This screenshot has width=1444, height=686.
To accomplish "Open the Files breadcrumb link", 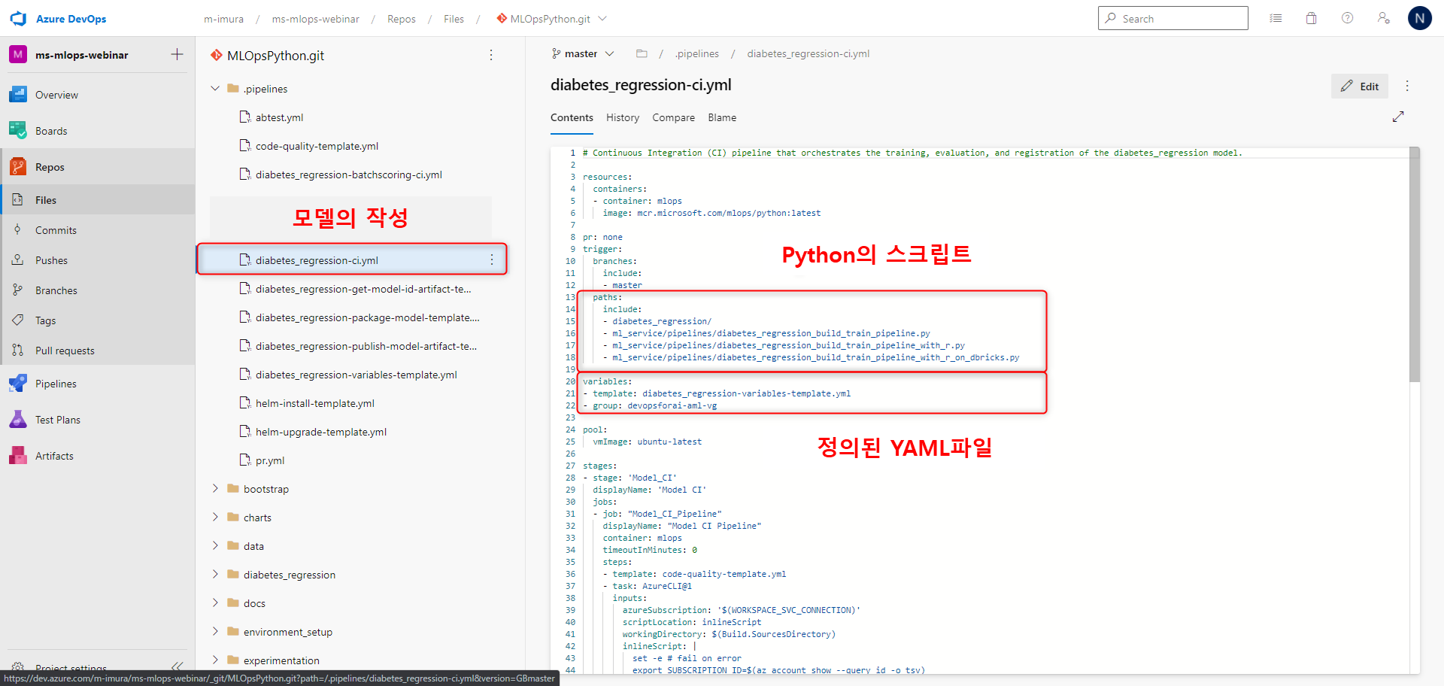I will [454, 19].
